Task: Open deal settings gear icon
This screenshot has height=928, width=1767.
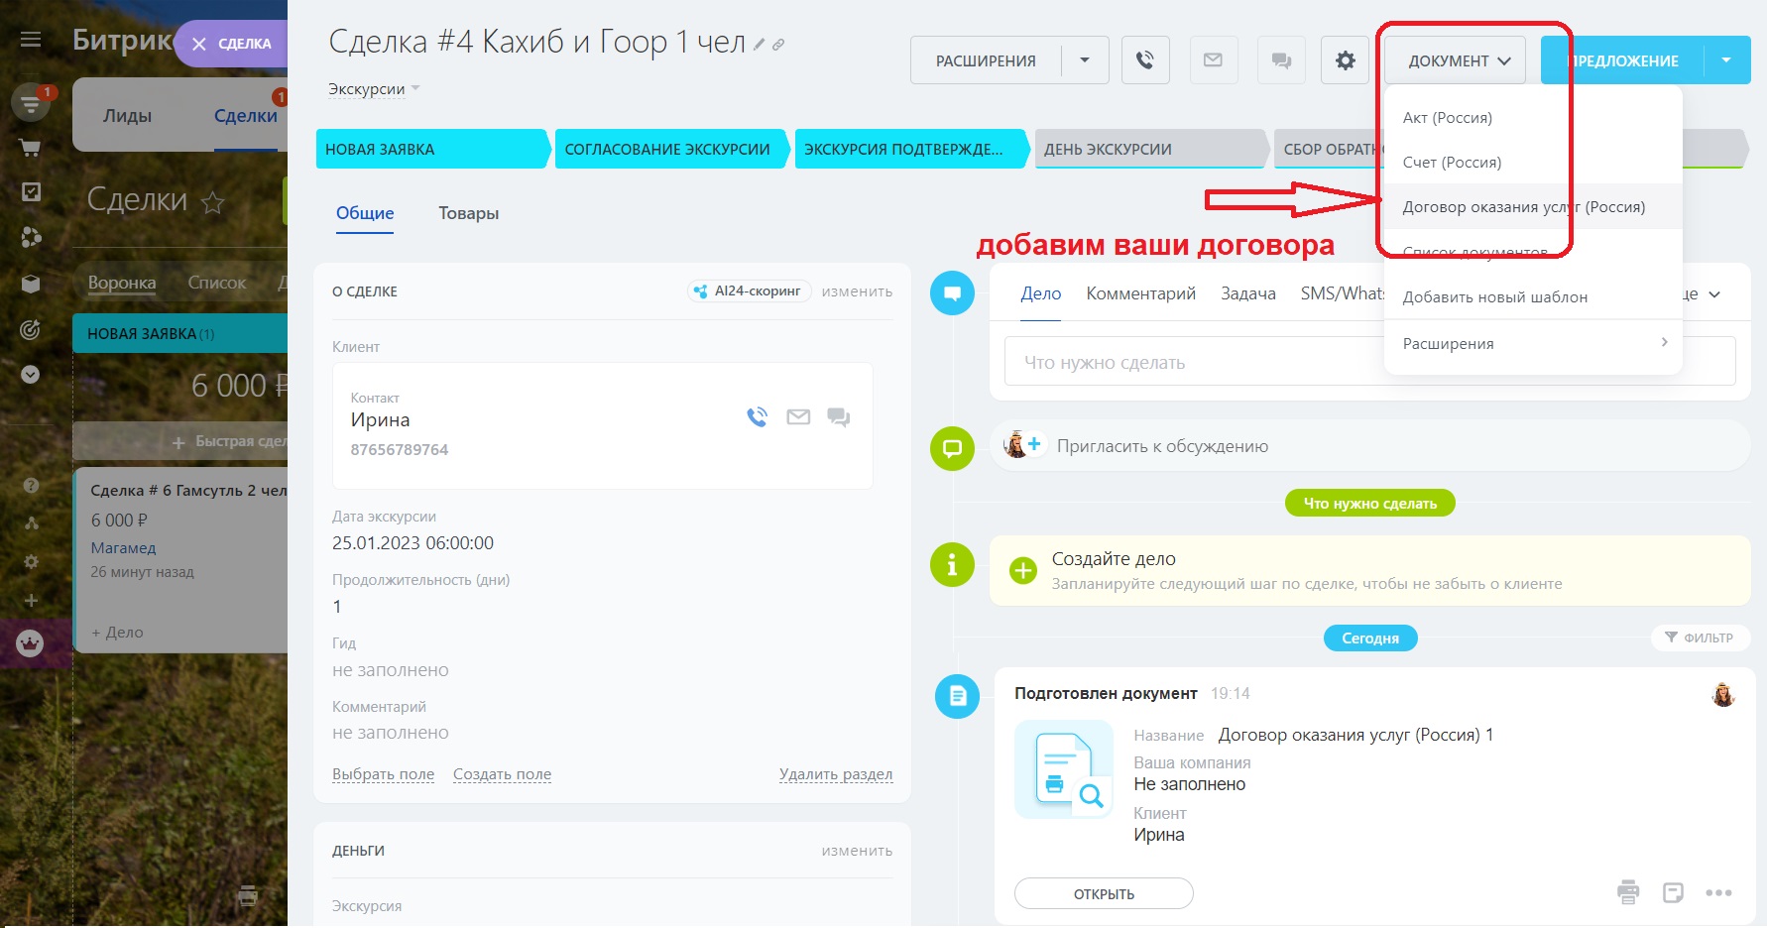Action: click(x=1346, y=60)
